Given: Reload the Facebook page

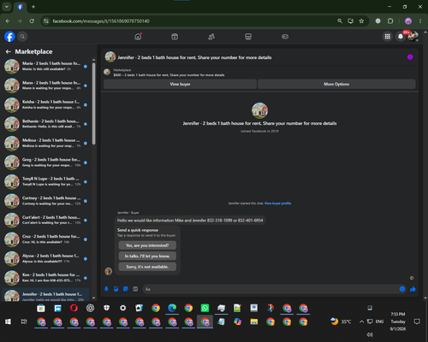Looking at the screenshot, I should [32, 21].
